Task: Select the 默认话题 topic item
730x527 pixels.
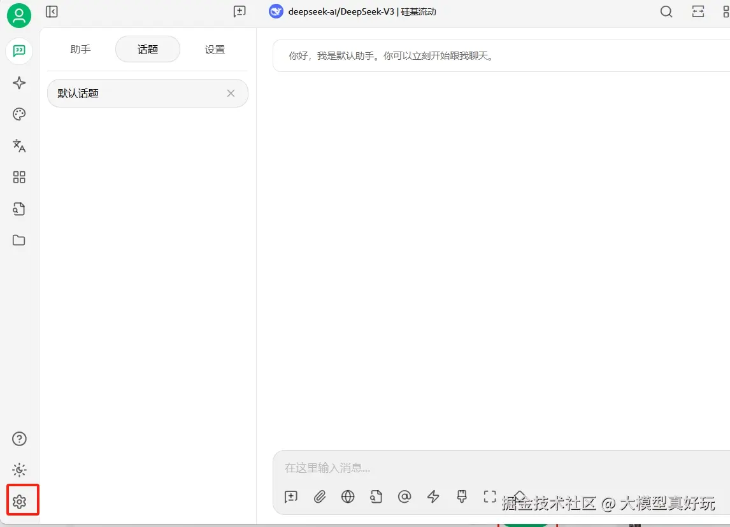Action: coord(127,93)
